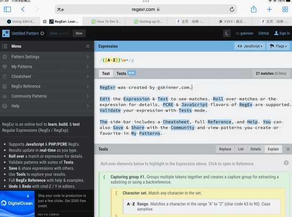Click Help question mark icon in menu
The width and height of the screenshot is (292, 217).
4,106
